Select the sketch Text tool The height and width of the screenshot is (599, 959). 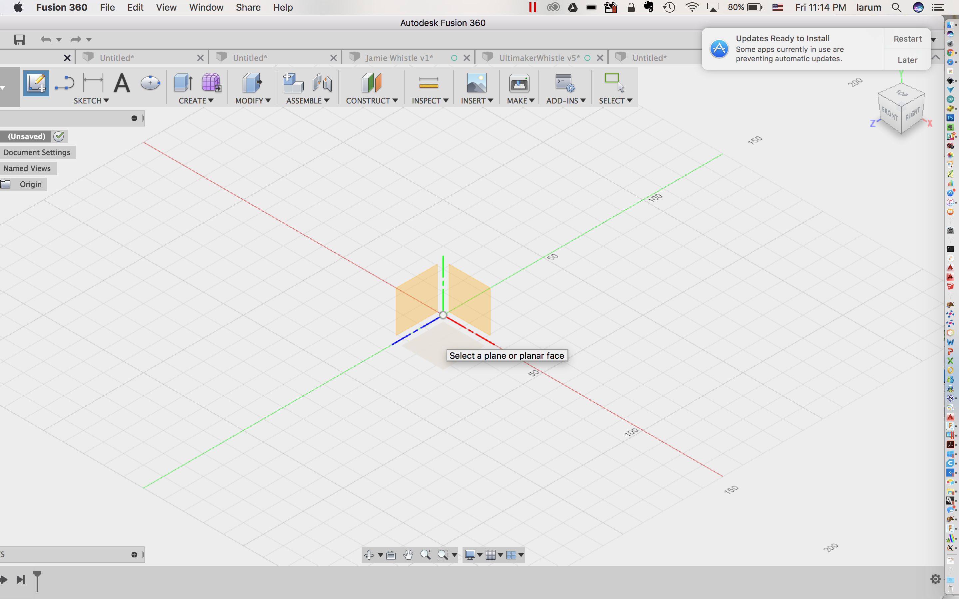(122, 83)
